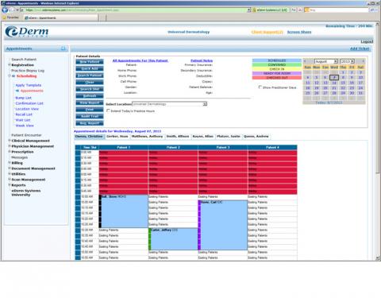Viewport: 381px width, 298px height.
Task: Open the Select Location dropdown
Action: pyautogui.click(x=170, y=104)
